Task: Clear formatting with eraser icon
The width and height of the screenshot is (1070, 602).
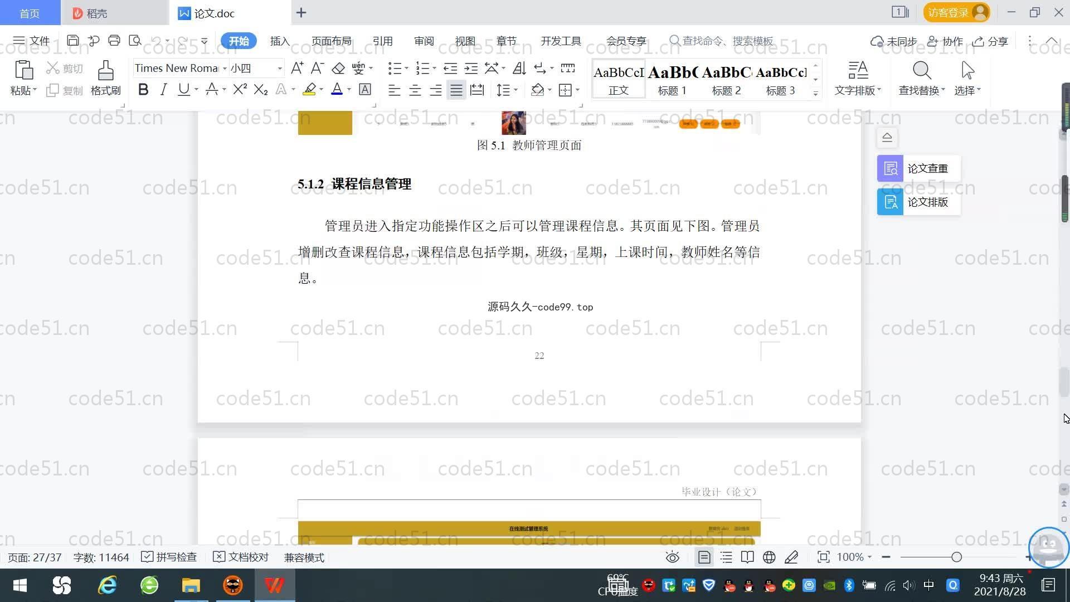Action: pos(338,68)
